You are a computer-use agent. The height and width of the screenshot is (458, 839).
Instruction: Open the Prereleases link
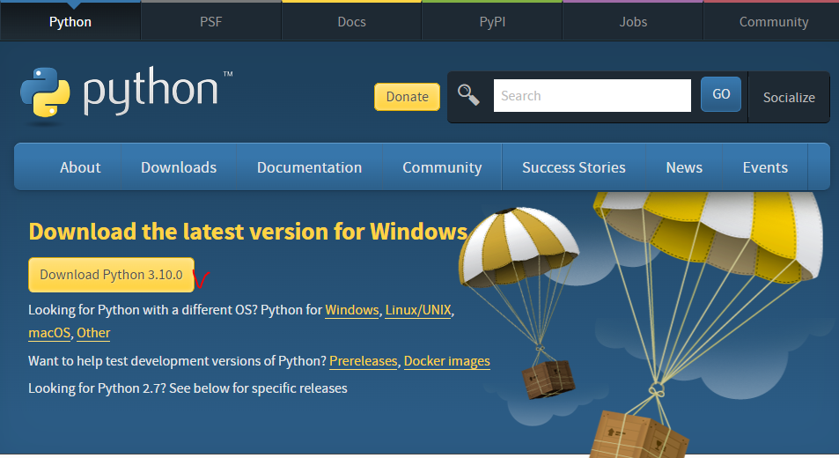tap(364, 361)
